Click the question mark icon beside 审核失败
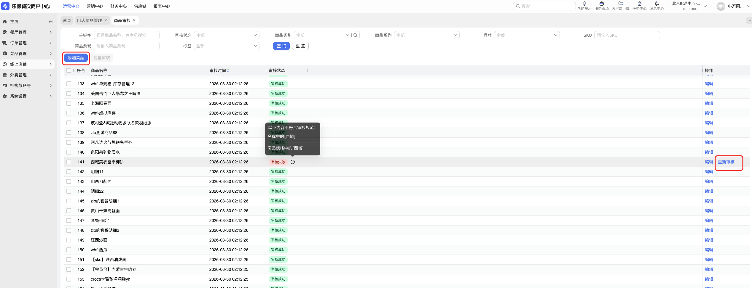Viewport: 752px width, 288px height. pos(293,162)
